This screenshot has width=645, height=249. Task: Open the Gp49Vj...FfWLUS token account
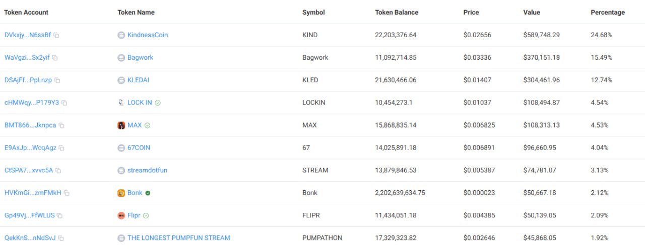pyautogui.click(x=30, y=216)
